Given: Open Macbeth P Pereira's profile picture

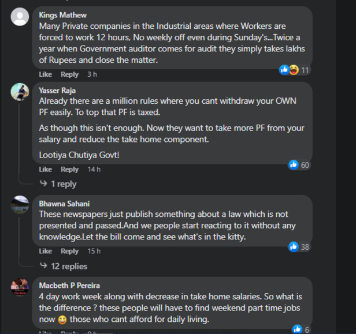Looking at the screenshot, I should tap(20, 287).
